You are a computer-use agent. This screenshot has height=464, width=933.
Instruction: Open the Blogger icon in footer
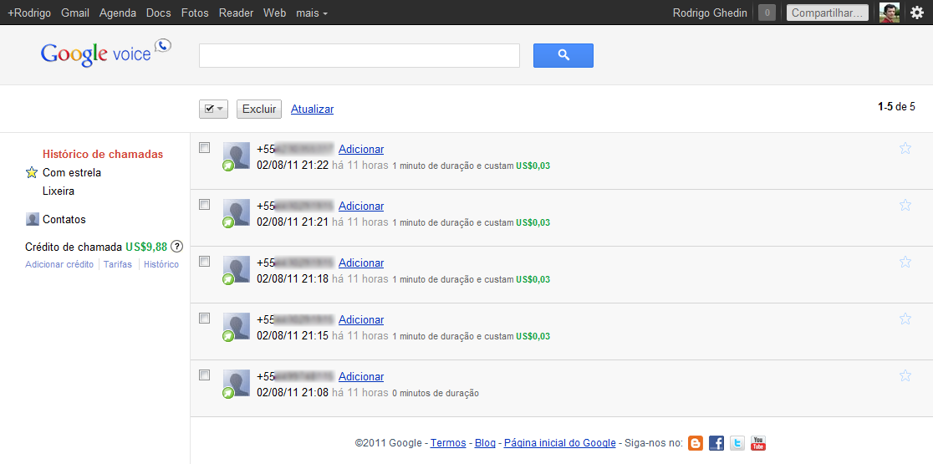(x=696, y=443)
